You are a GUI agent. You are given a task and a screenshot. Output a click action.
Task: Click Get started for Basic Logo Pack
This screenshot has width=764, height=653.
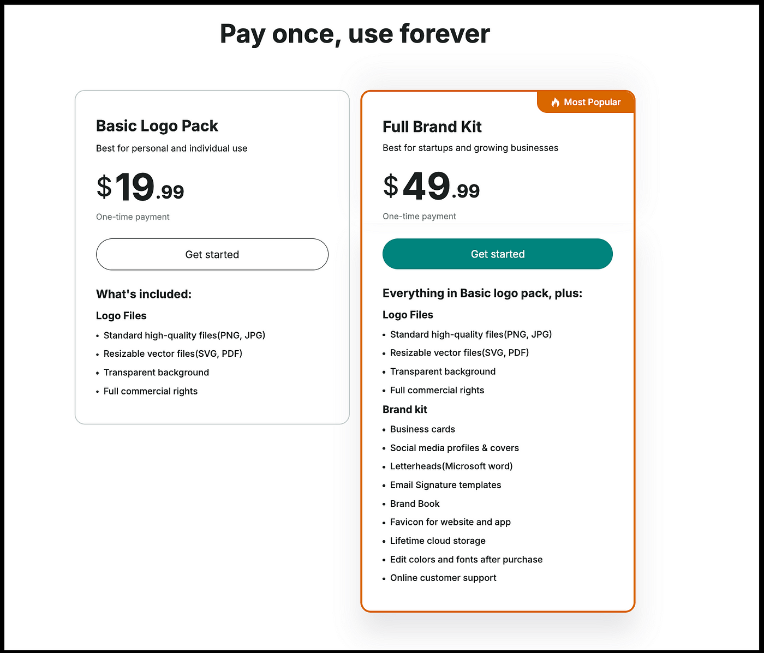click(212, 254)
